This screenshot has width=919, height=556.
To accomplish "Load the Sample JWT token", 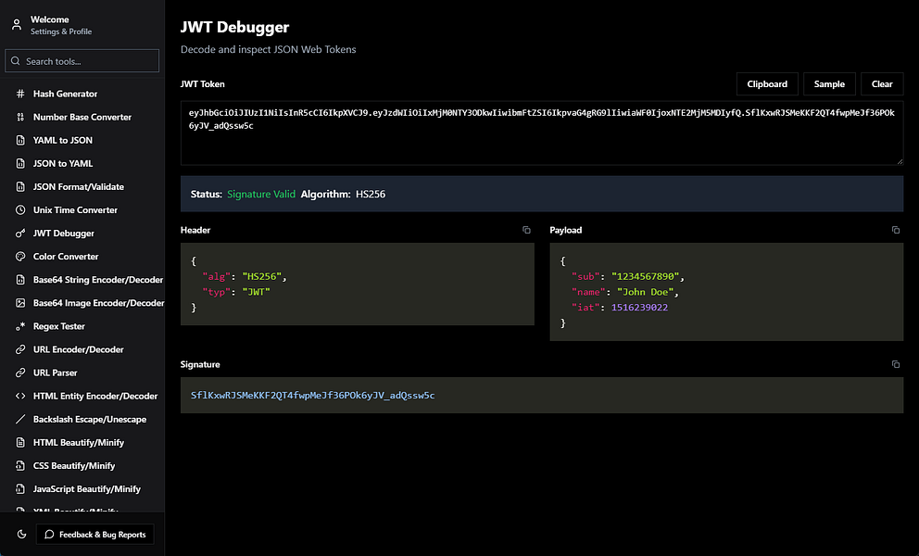I will [829, 83].
